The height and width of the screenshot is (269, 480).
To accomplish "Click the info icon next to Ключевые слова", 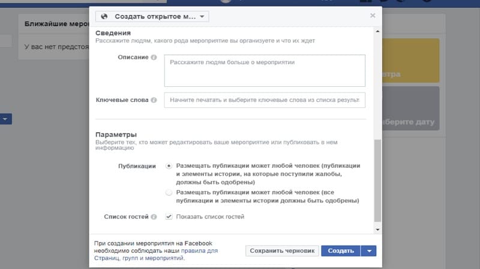I will click(154, 100).
